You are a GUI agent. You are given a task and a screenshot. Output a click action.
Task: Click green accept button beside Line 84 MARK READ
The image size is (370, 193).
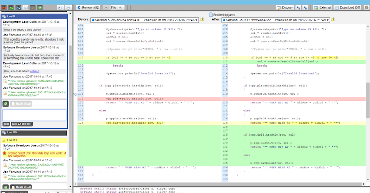point(6,104)
